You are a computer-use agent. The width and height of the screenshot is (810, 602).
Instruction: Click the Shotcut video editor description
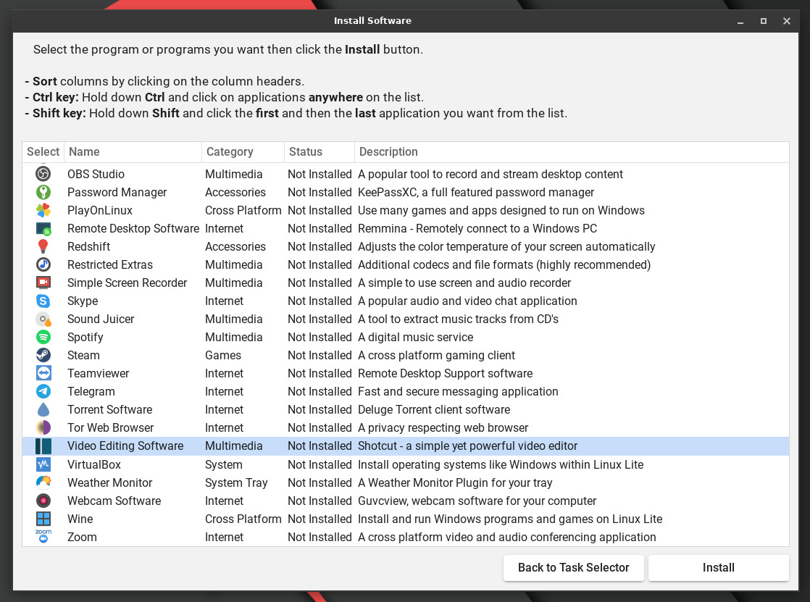(467, 446)
